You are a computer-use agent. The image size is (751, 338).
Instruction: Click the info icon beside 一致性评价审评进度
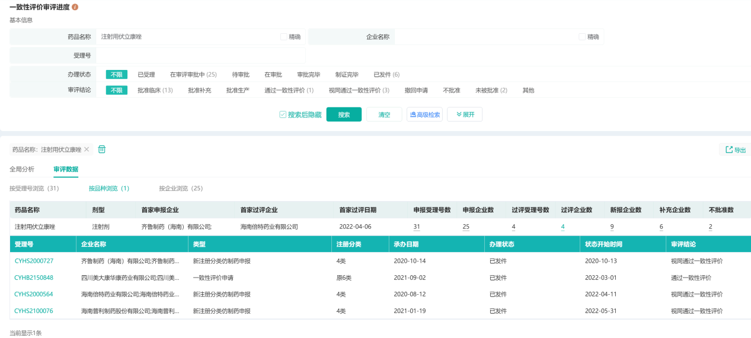(75, 7)
